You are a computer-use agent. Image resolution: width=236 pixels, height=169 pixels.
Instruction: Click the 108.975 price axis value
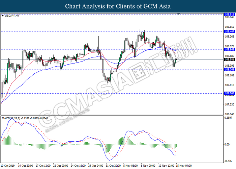[x=229, y=46]
